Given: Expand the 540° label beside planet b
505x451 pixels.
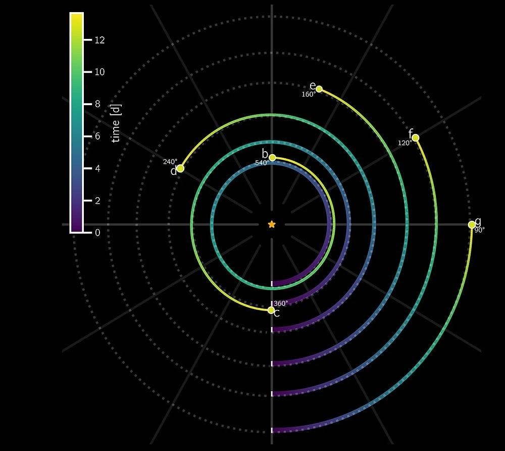Looking at the screenshot, I should click(263, 163).
